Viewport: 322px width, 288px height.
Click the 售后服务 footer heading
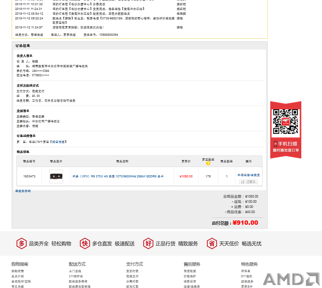tap(192, 264)
